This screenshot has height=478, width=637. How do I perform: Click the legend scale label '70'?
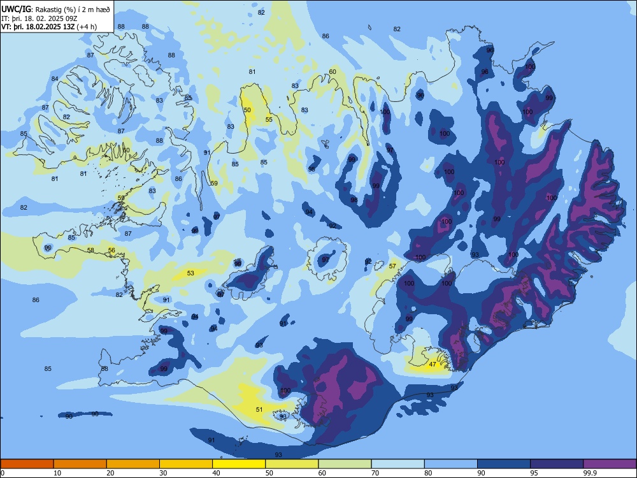point(375,473)
